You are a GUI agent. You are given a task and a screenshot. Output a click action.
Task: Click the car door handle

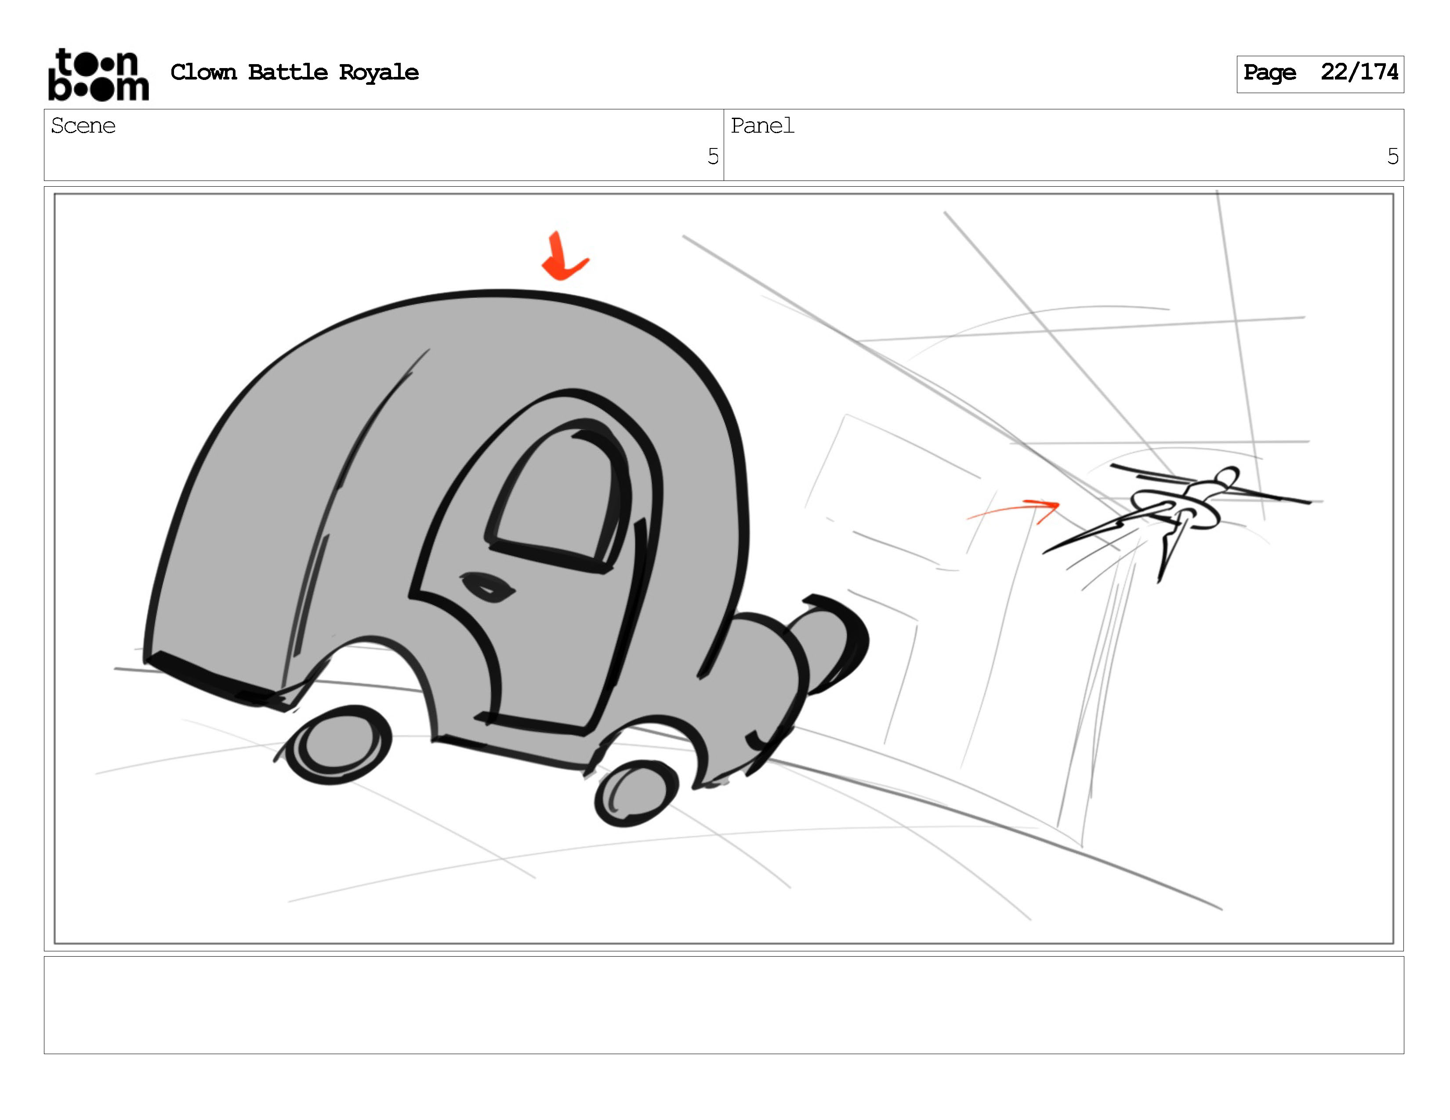487,587
